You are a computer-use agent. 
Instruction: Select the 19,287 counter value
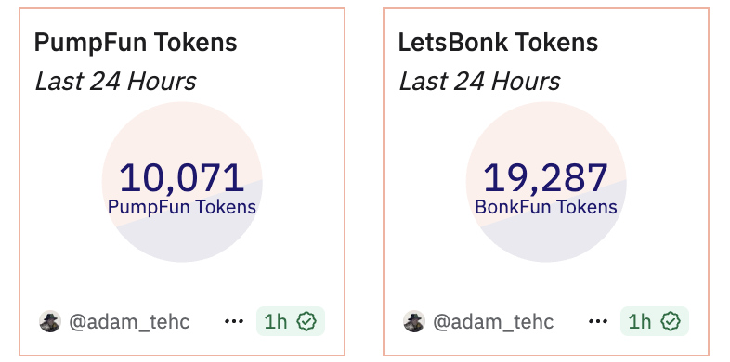545,177
